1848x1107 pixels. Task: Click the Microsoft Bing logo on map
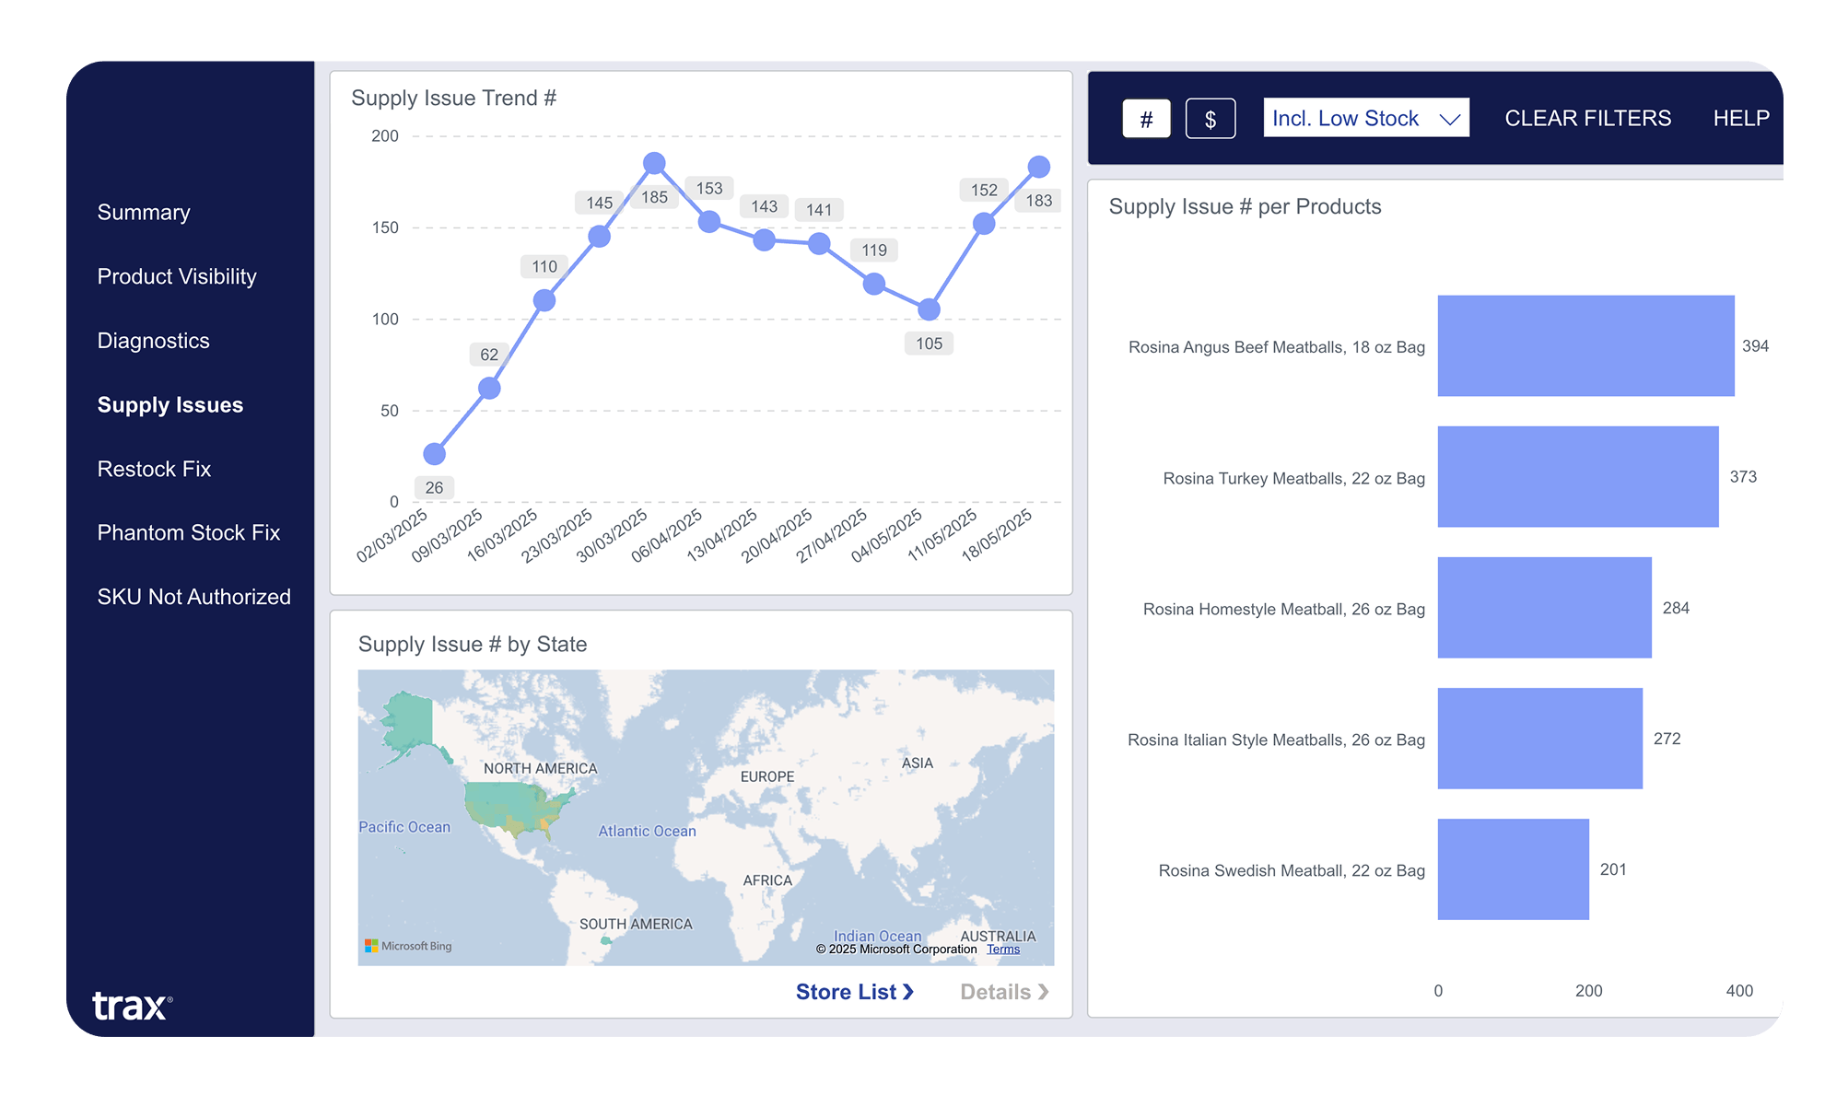tap(408, 946)
